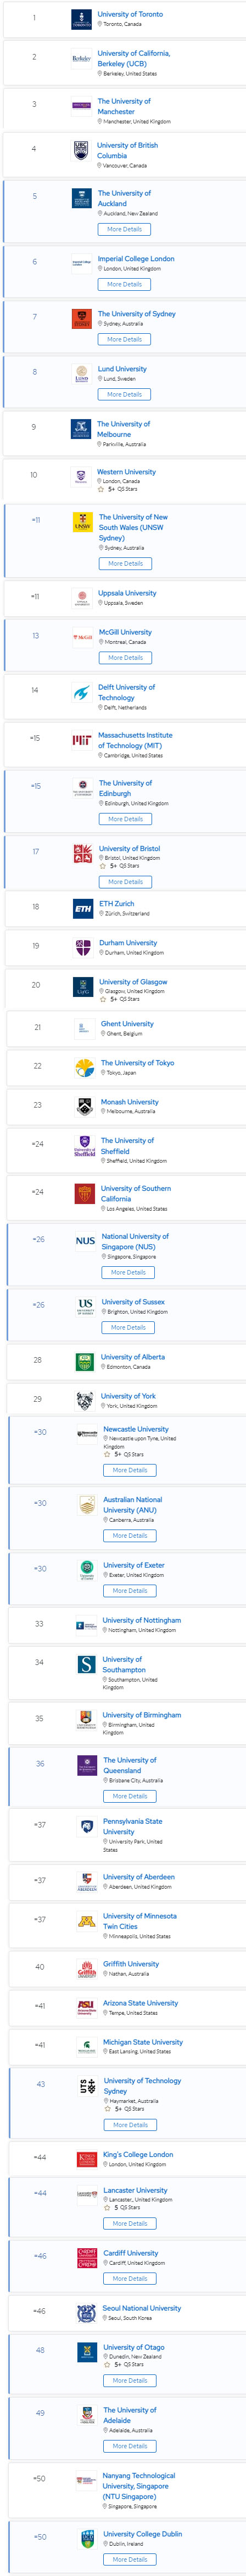Image resolution: width=246 pixels, height=2576 pixels.
Task: Click the MIT logo
Action: [82, 741]
